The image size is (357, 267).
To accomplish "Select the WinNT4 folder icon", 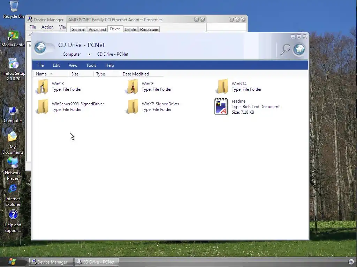I will 222,87.
